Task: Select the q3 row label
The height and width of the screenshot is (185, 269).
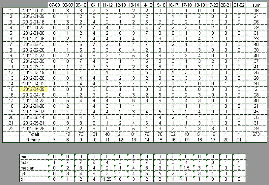Action: pos(34,173)
